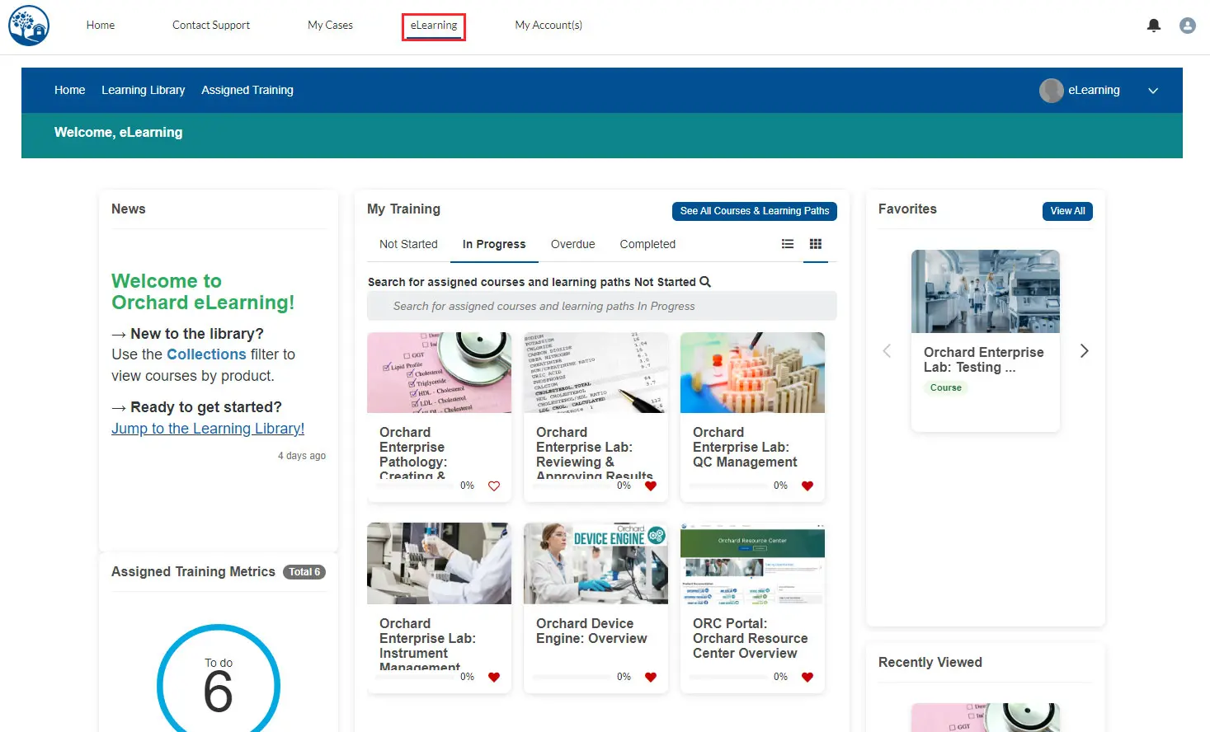
Task: Open the ORC Portal course thumbnail
Action: point(752,563)
